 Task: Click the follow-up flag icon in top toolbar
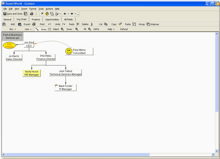(42, 14)
